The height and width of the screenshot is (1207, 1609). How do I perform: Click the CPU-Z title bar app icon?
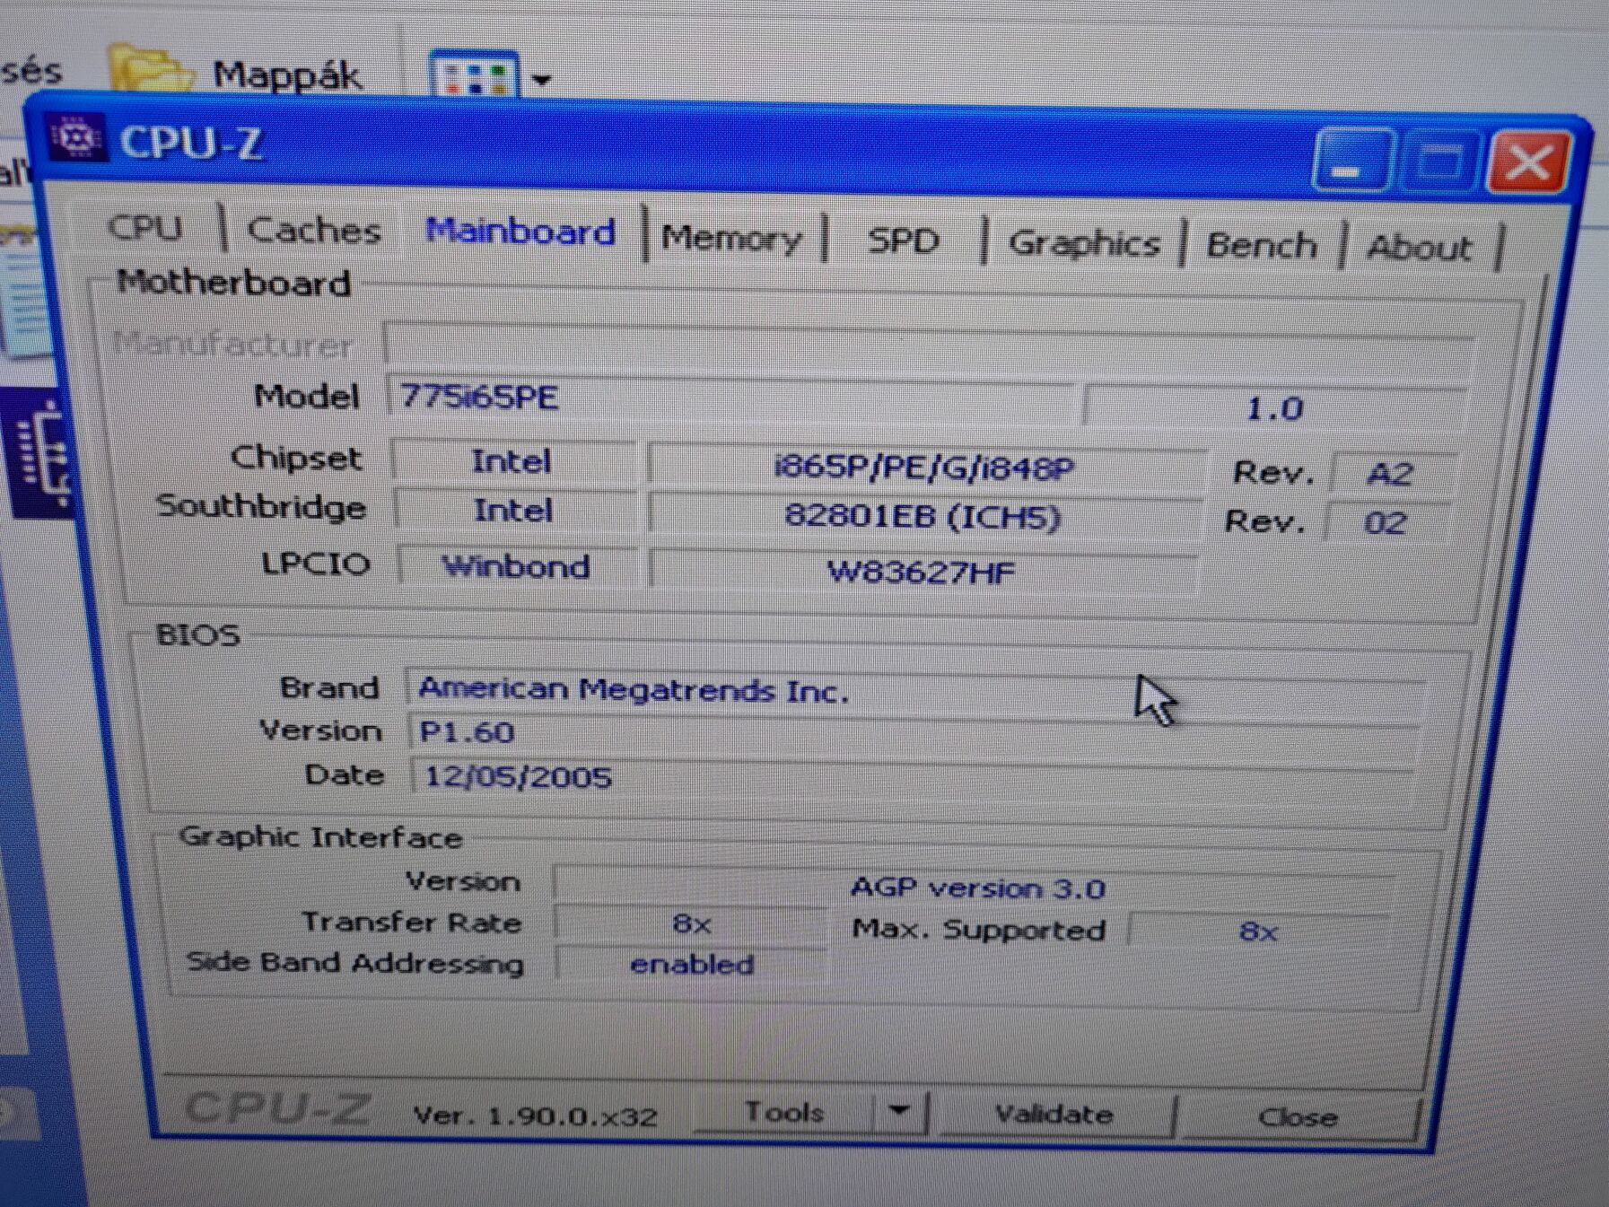(76, 136)
